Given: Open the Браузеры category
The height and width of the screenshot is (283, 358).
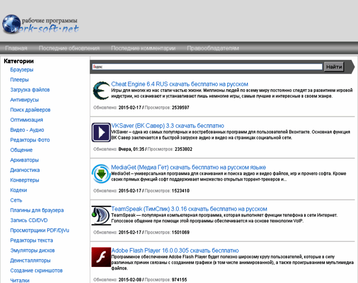Looking at the screenshot, I should tap(22, 70).
